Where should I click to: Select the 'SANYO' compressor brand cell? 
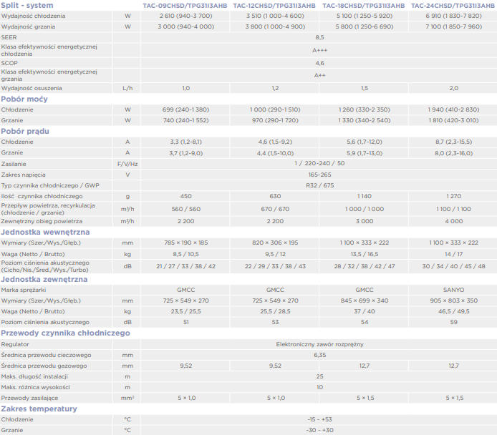tap(453, 290)
